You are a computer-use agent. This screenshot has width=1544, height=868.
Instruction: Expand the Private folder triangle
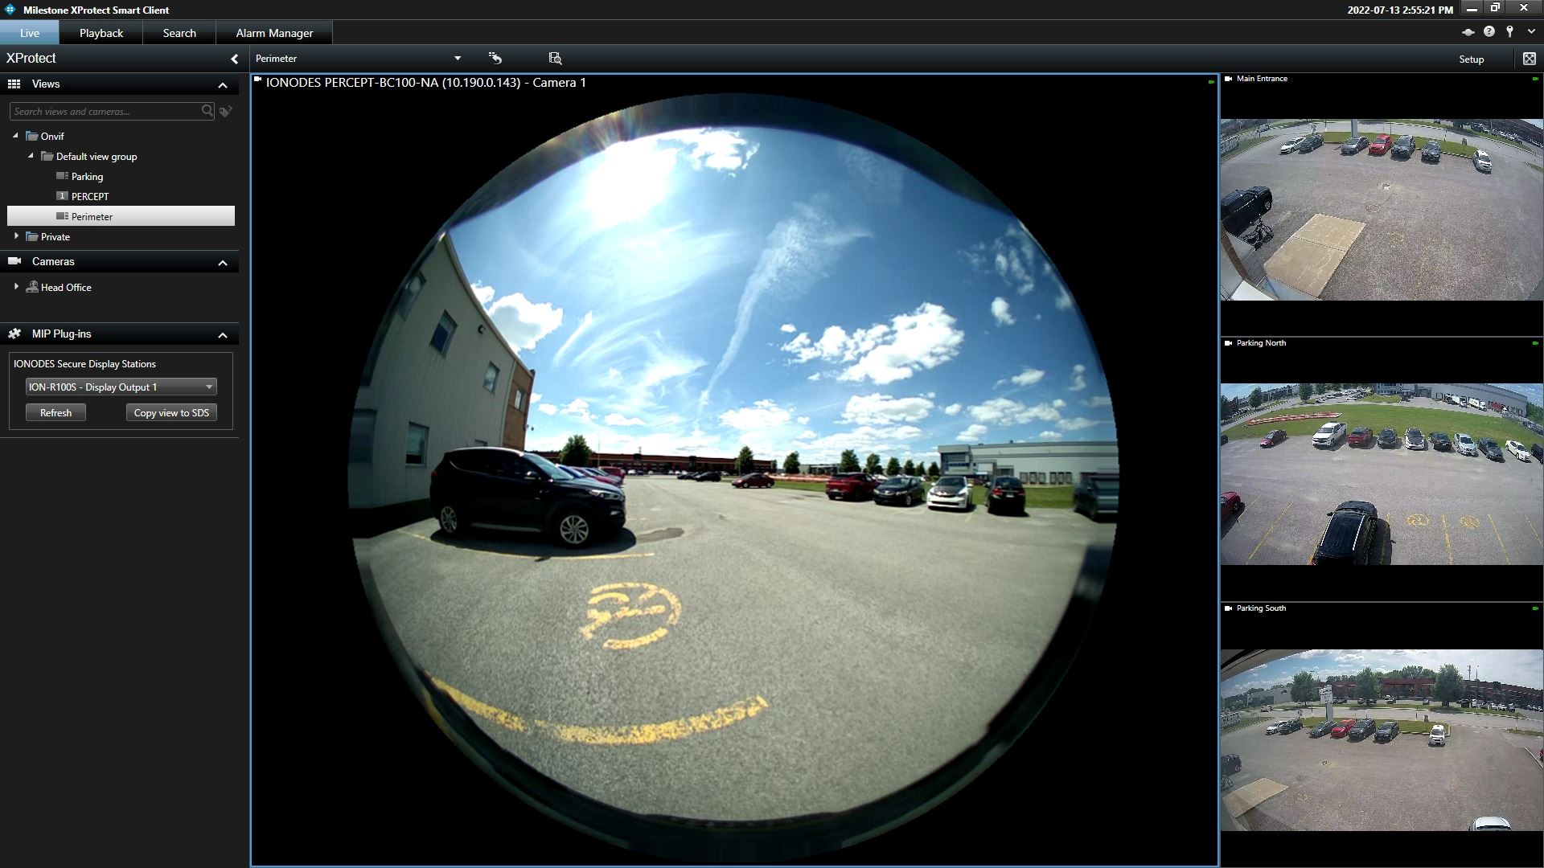point(16,236)
